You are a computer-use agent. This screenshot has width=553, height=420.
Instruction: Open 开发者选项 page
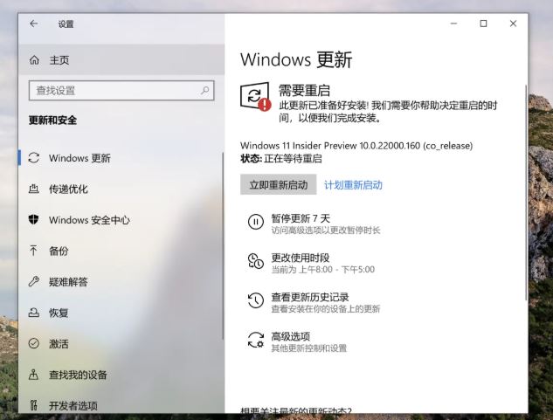coord(121,405)
